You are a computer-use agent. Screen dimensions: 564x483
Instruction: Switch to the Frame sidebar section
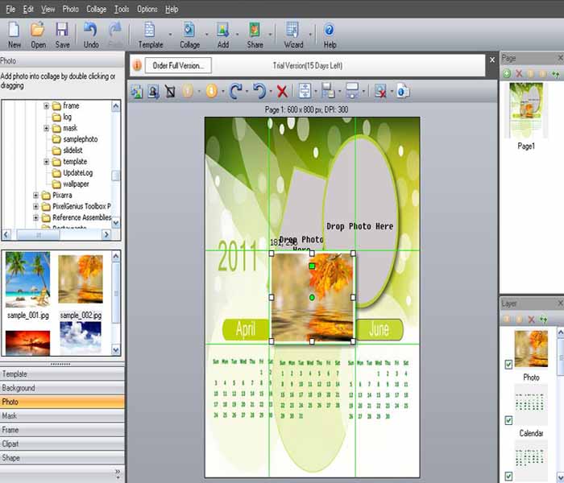(x=62, y=430)
